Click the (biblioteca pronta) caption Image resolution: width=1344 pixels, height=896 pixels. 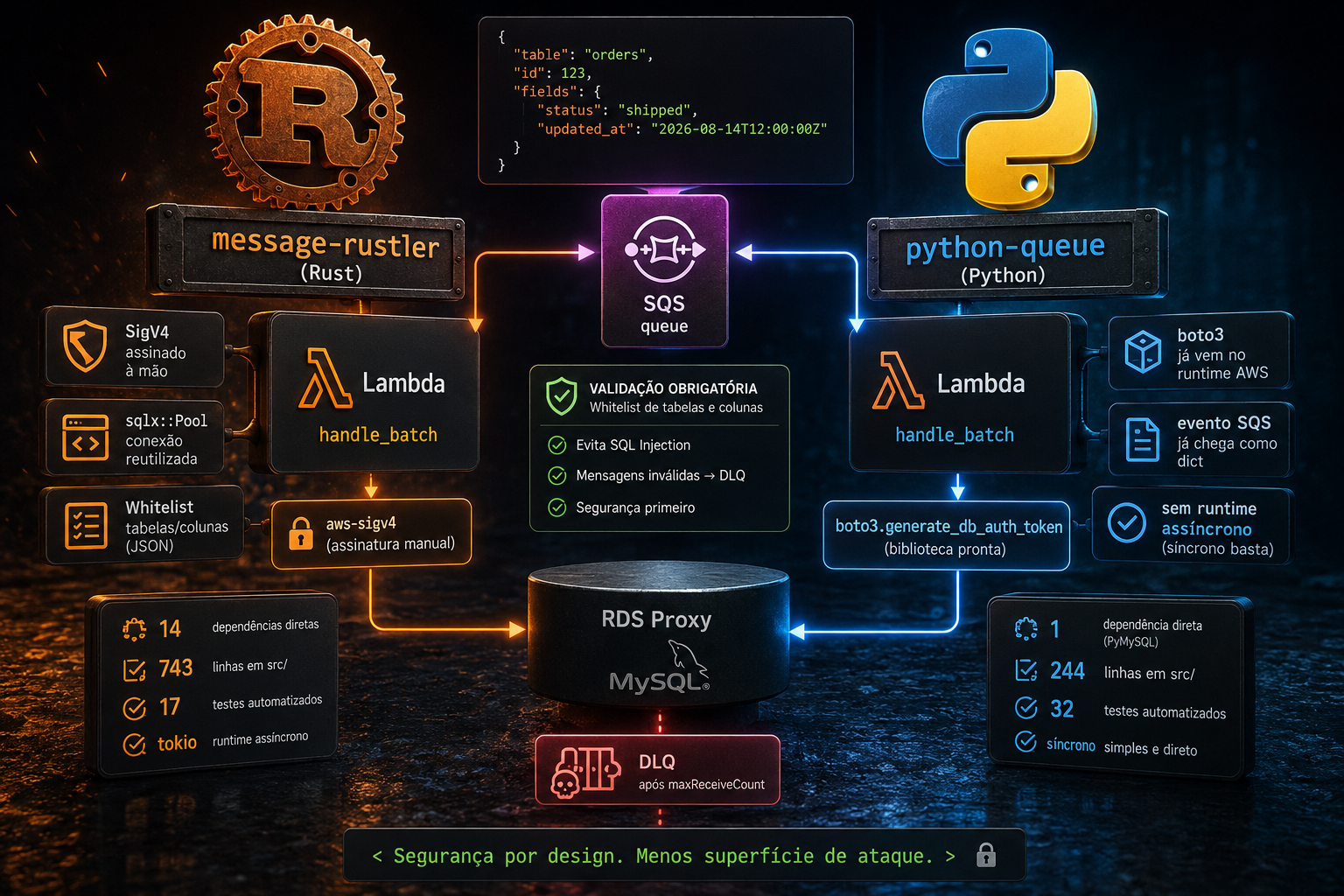pyautogui.click(x=945, y=549)
